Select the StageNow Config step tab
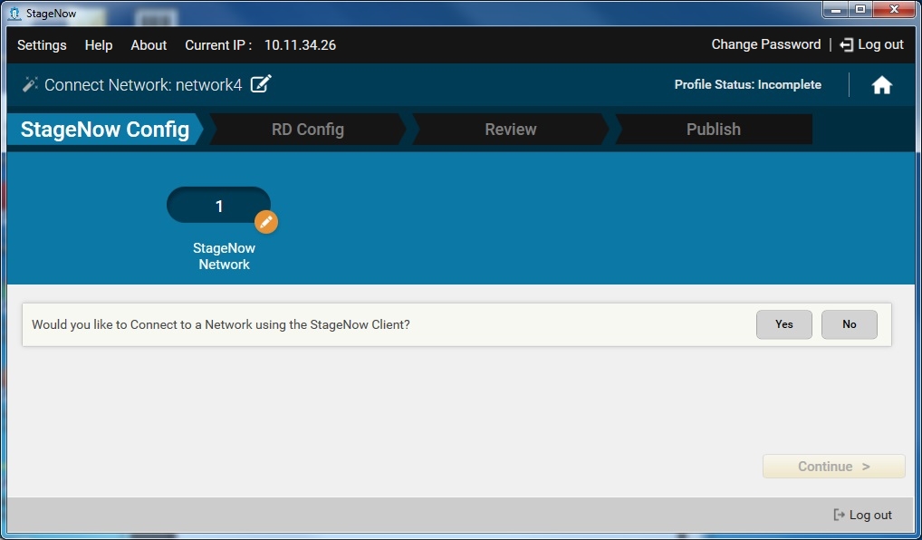 coord(105,130)
